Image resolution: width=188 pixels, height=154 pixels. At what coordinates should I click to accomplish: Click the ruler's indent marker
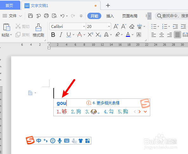point(49,46)
